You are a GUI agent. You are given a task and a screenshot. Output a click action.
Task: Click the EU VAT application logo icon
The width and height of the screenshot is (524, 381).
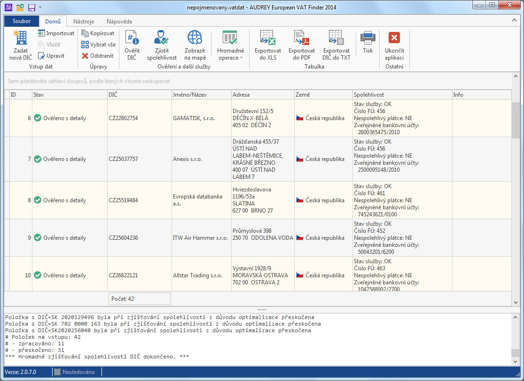pos(8,7)
